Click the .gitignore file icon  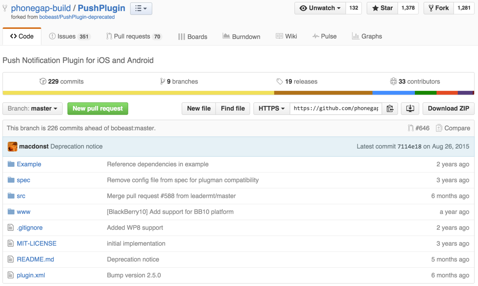(11, 228)
